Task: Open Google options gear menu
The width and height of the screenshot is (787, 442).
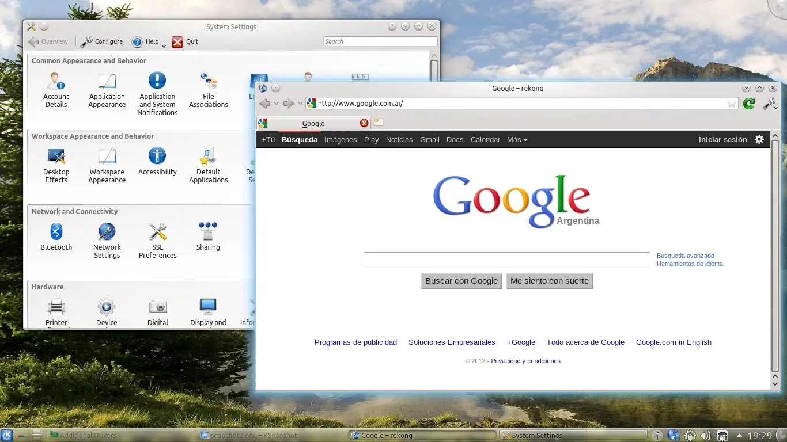Action: [759, 139]
